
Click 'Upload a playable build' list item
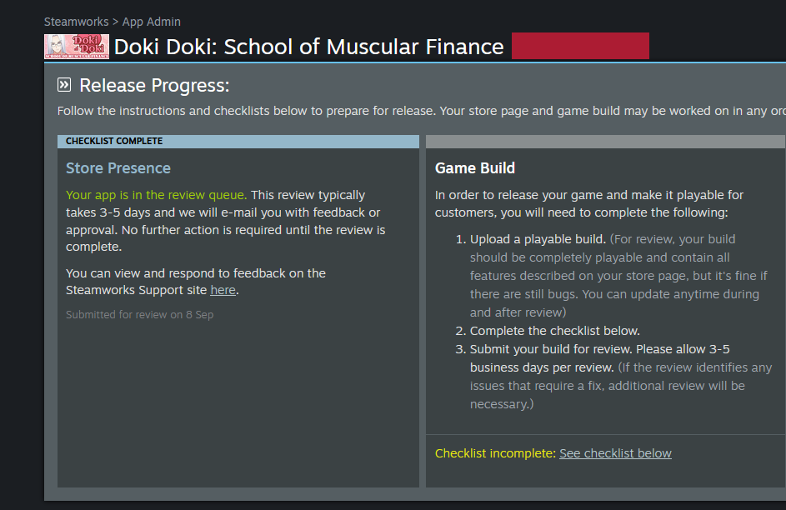tap(538, 239)
